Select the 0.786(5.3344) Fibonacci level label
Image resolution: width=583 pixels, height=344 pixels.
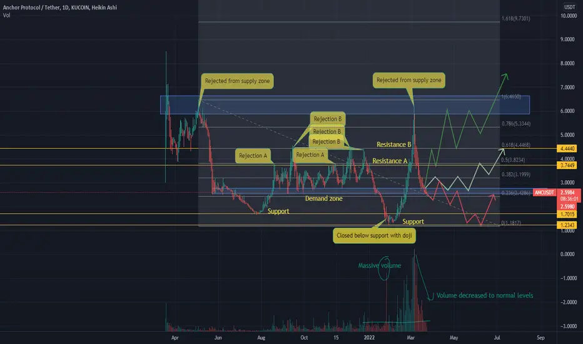(x=515, y=123)
